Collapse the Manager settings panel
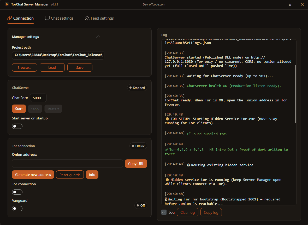The width and height of the screenshot is (308, 225). click(98, 37)
